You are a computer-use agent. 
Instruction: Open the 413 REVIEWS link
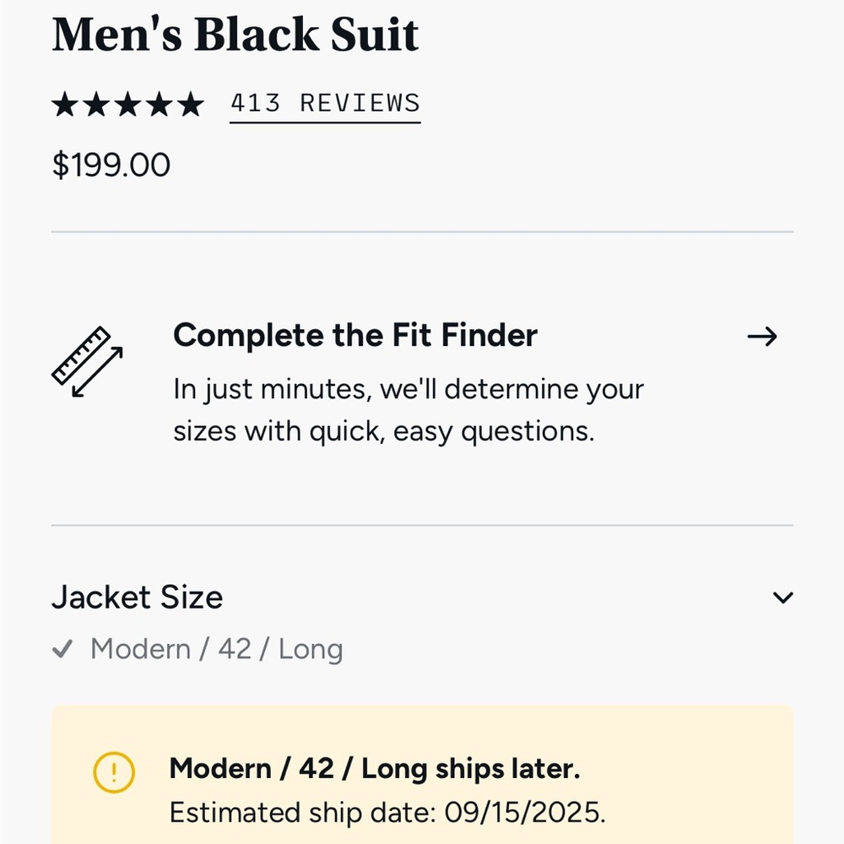[x=325, y=103]
